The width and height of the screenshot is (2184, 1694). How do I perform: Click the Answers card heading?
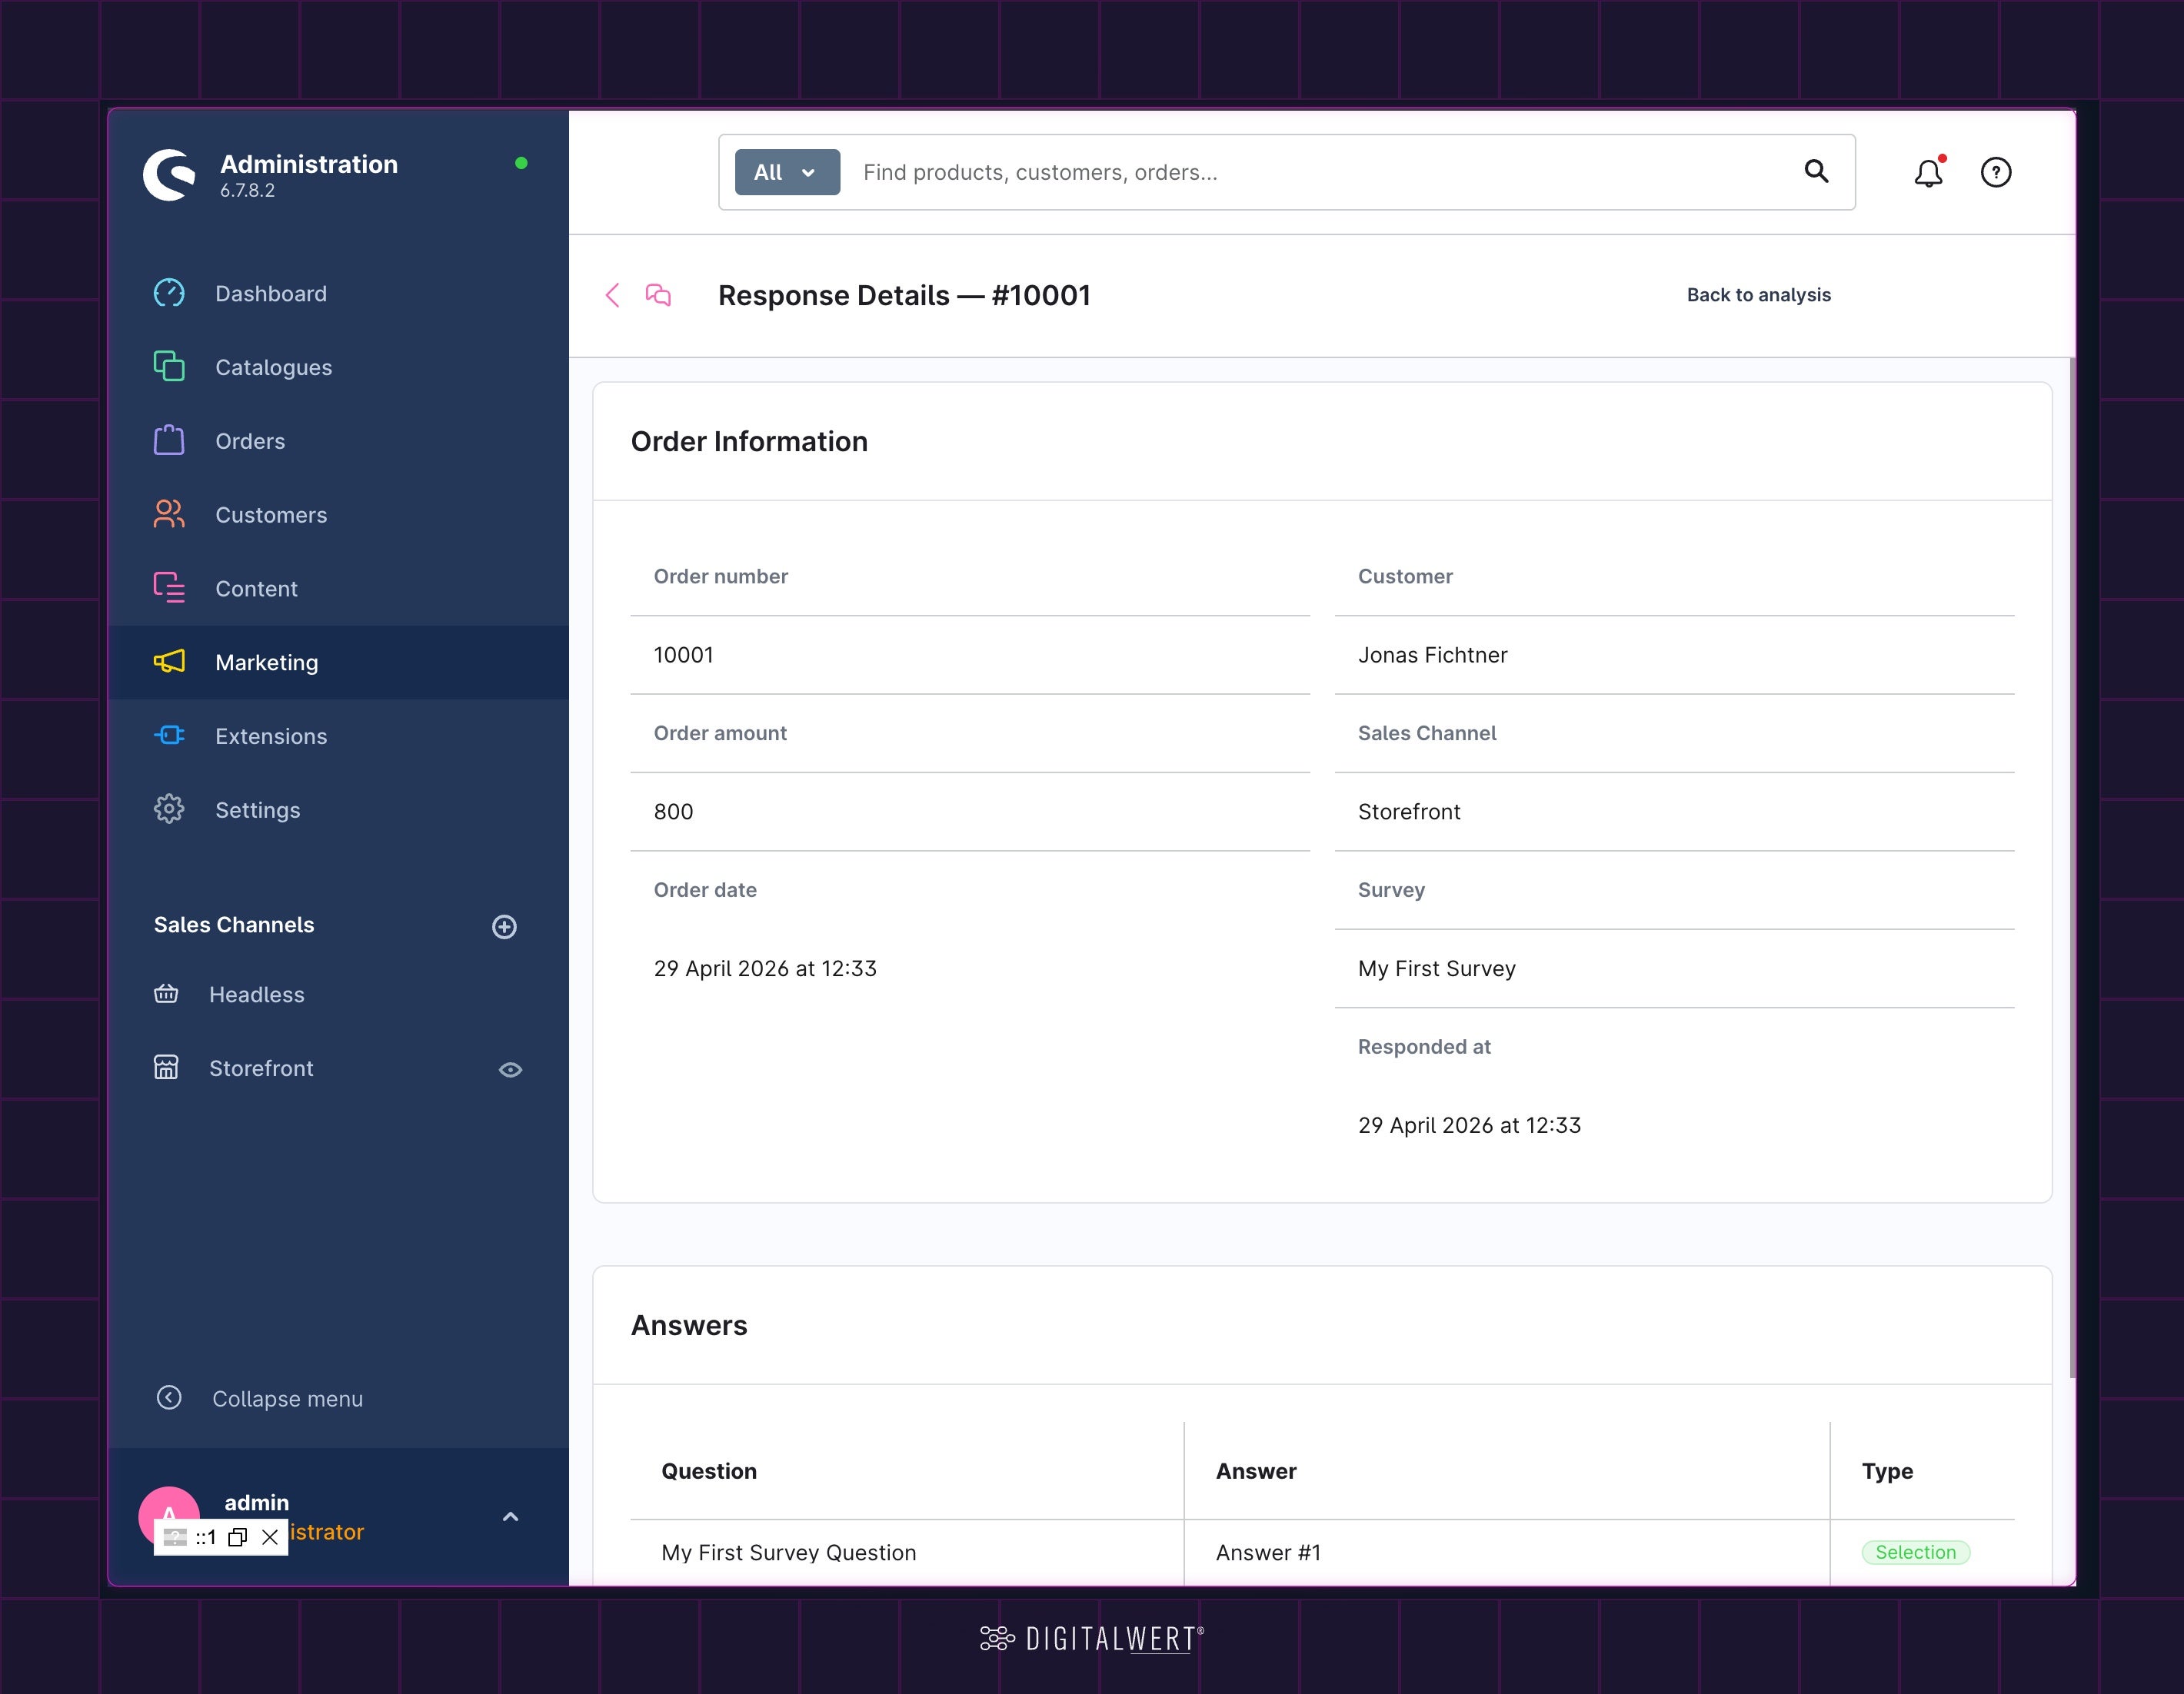pyautogui.click(x=689, y=1325)
